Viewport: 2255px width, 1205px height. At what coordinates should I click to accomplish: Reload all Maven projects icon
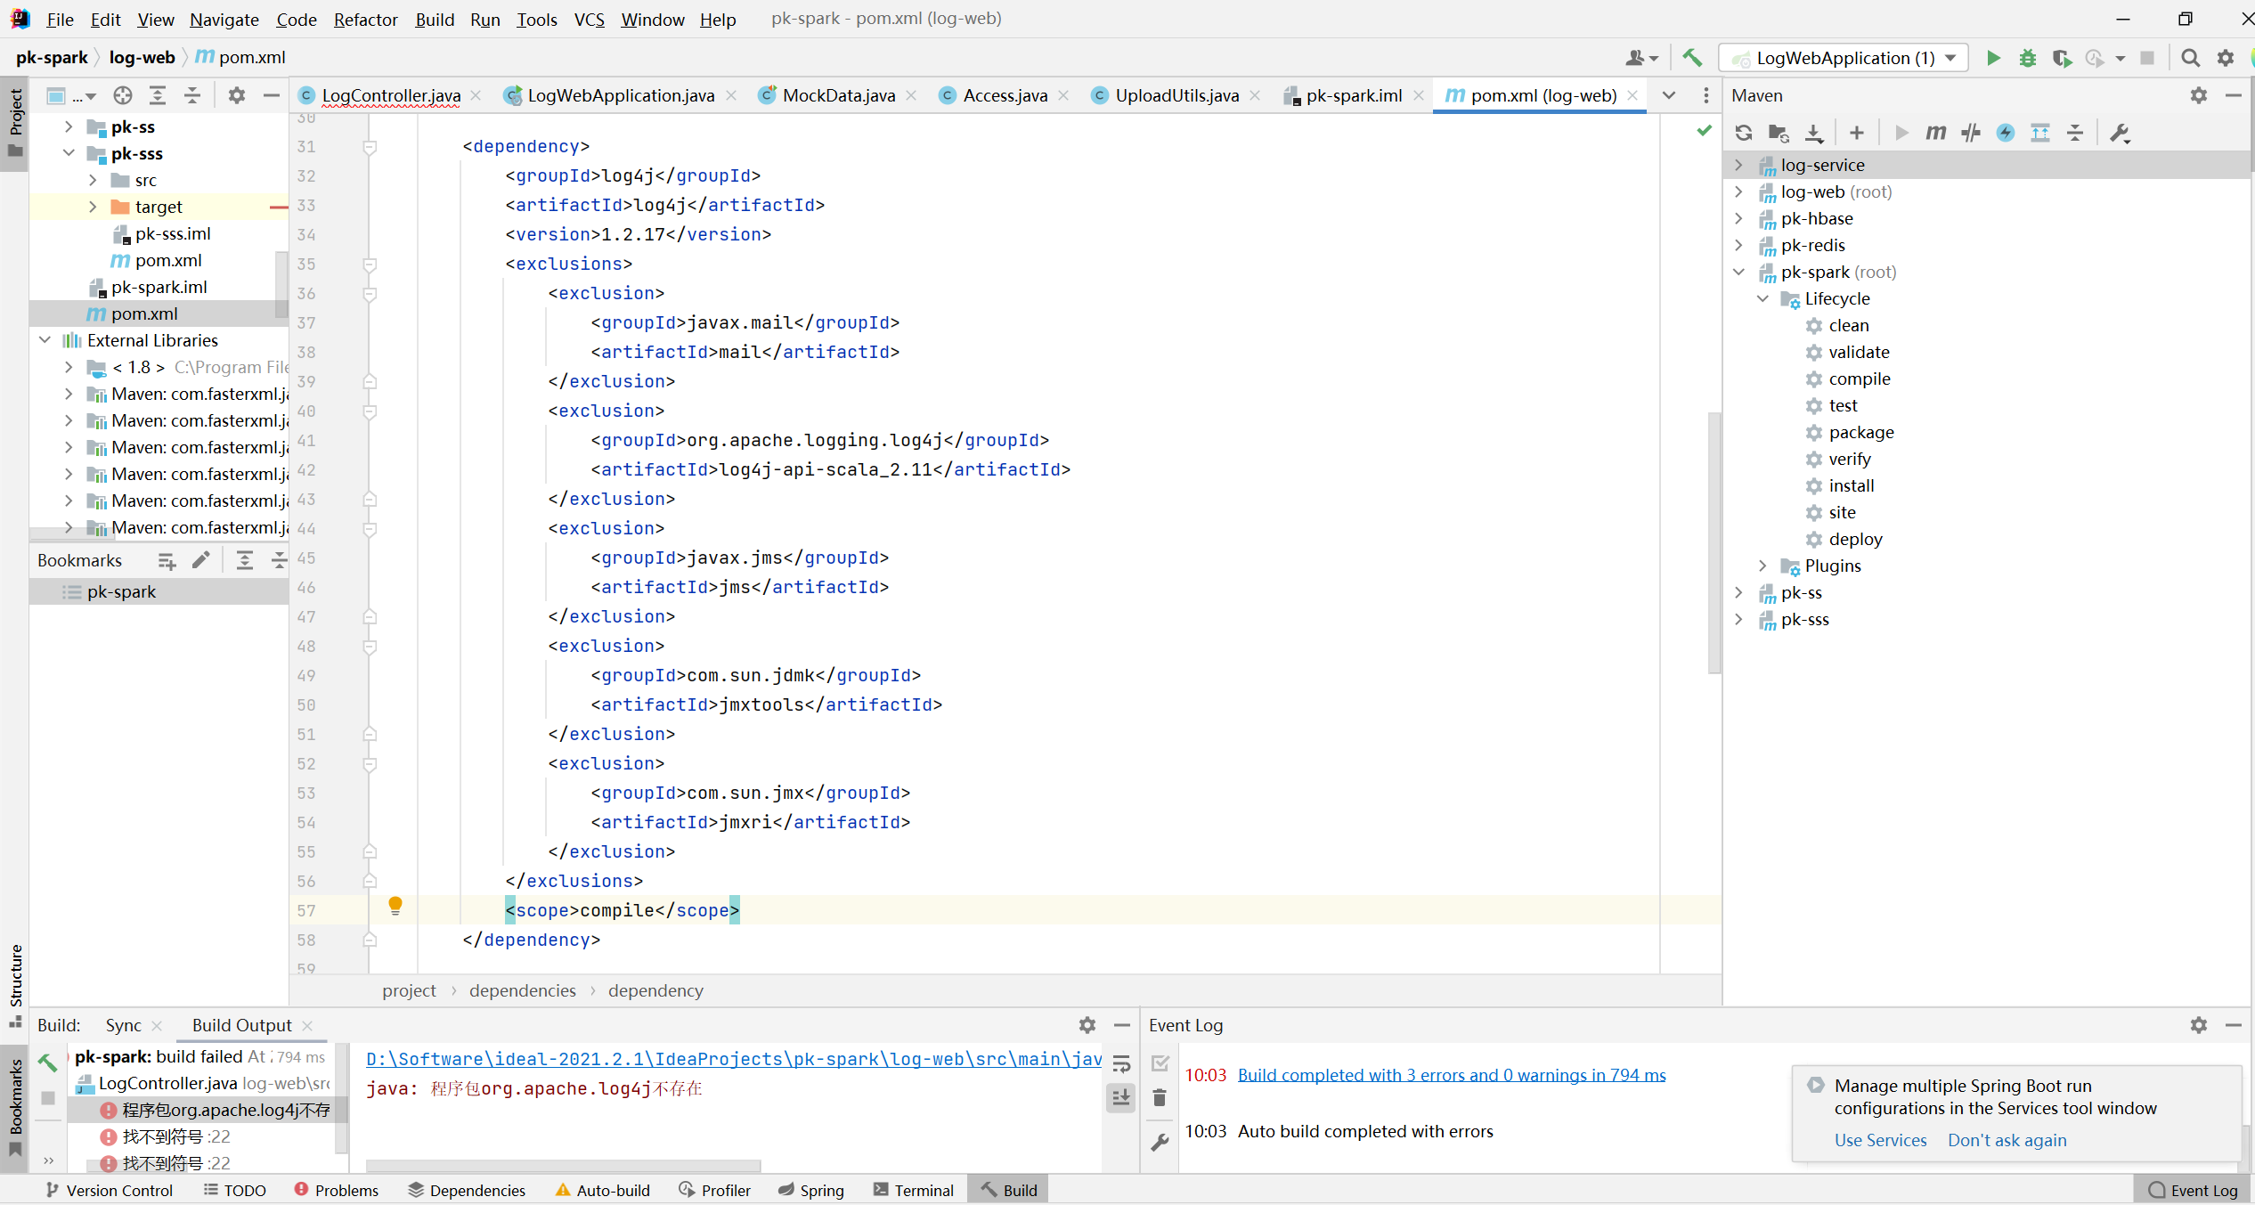tap(1743, 133)
